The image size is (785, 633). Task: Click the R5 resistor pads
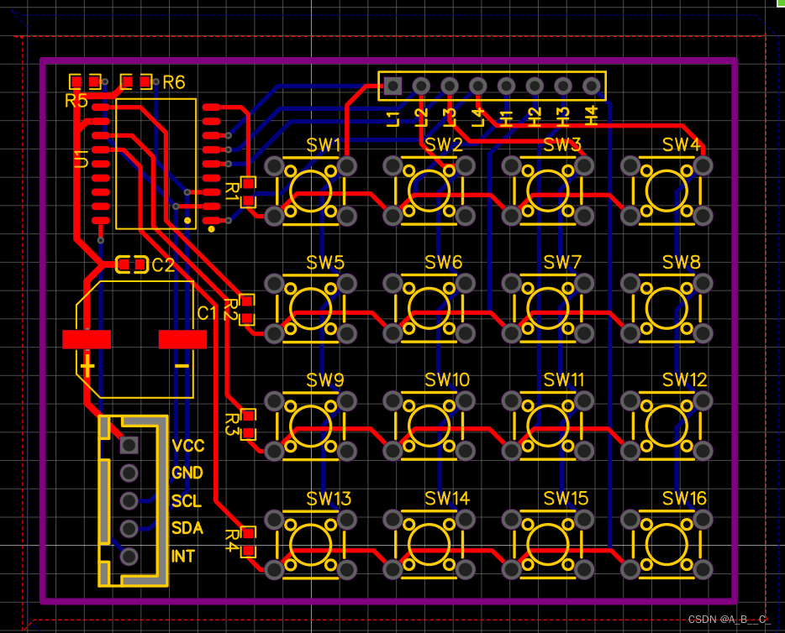85,81
